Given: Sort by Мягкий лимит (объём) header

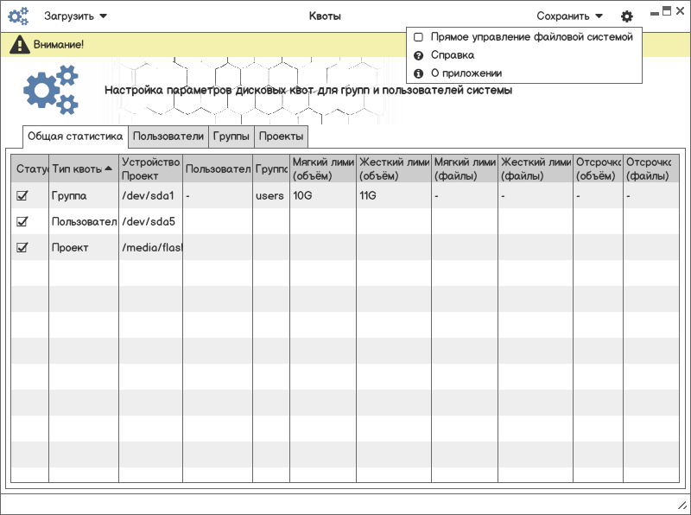Looking at the screenshot, I should tap(323, 168).
